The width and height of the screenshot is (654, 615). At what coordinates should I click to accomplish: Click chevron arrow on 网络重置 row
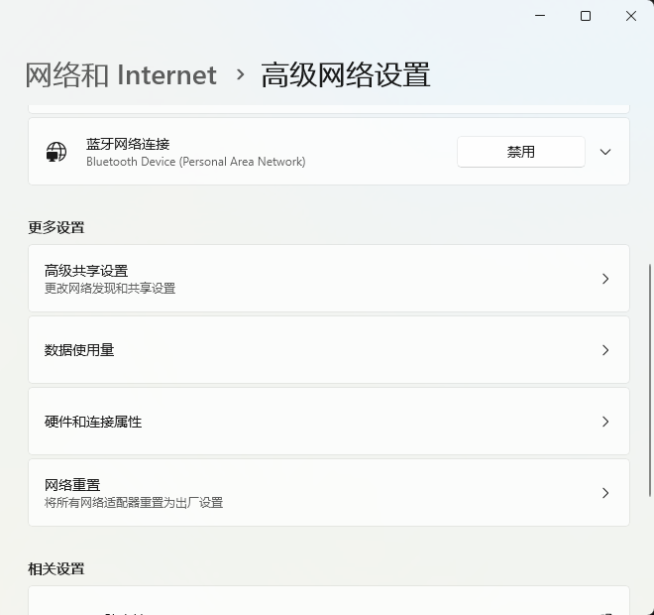[x=606, y=493]
